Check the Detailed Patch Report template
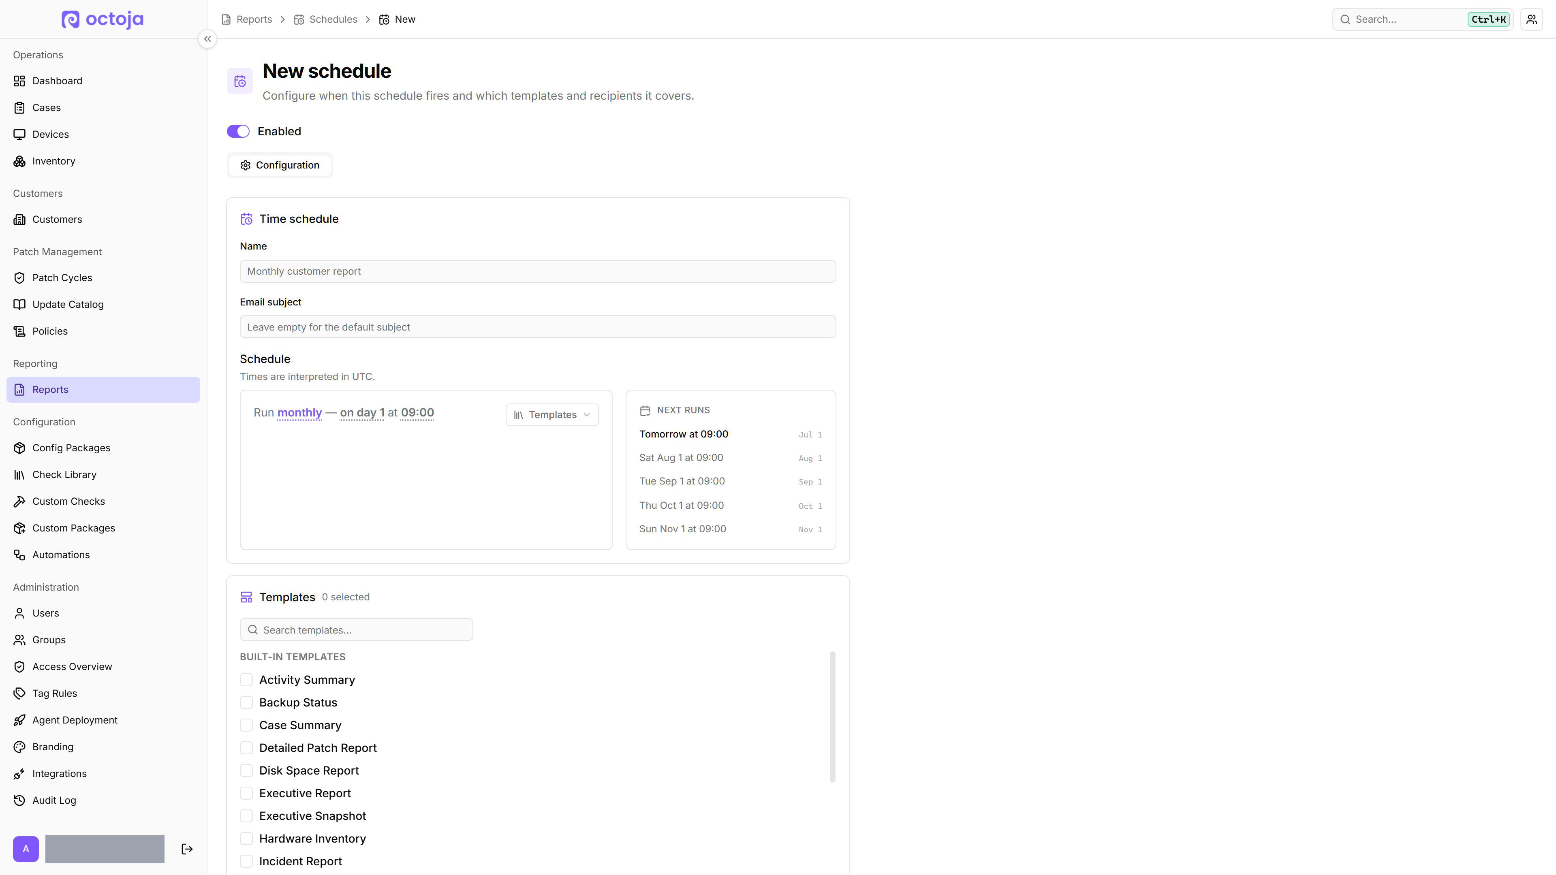1556x875 pixels. (x=246, y=747)
